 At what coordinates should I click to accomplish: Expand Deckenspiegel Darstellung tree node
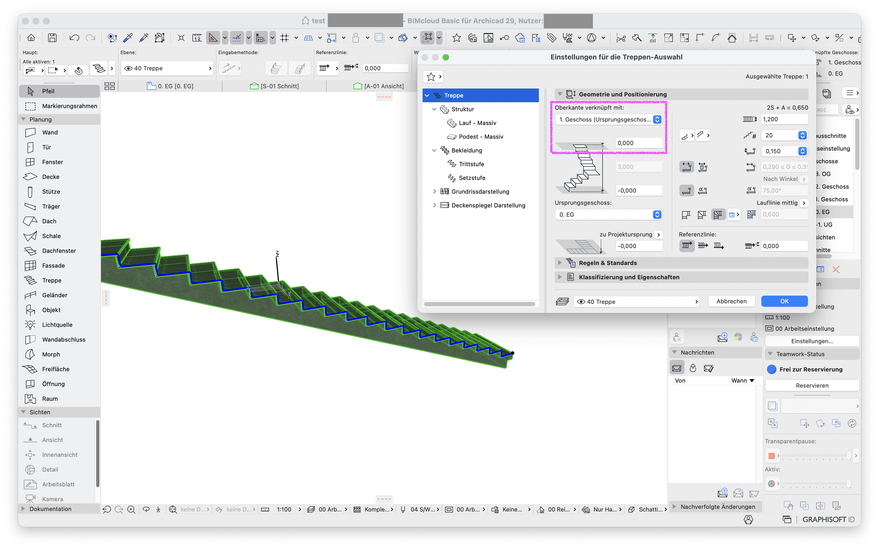point(434,206)
